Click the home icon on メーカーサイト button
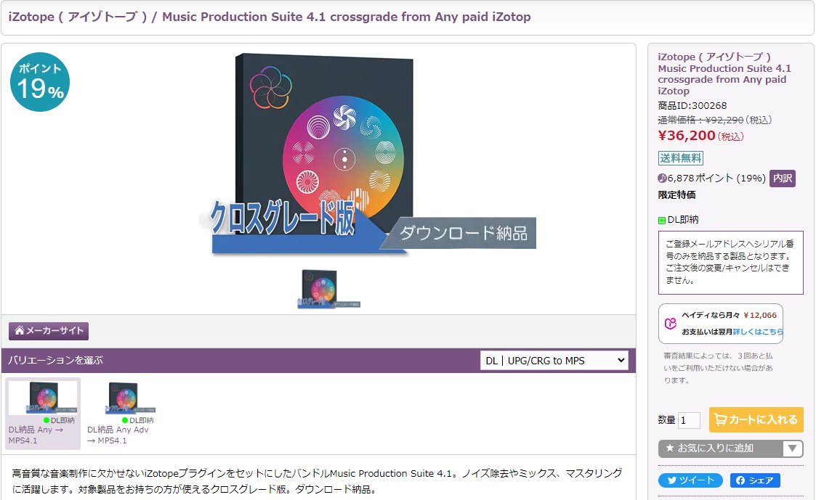 coord(20,331)
